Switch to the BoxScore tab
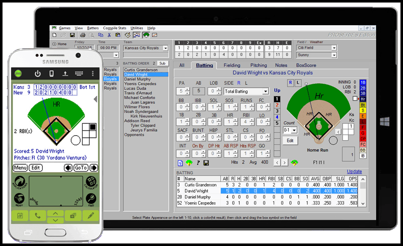Image resolution: width=403 pixels, height=246 pixels. (306, 65)
